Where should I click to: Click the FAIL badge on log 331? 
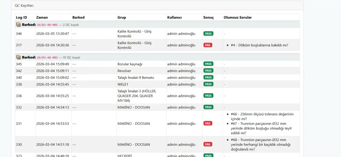208,123
